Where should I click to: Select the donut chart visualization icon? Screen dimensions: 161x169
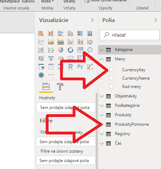[x=71, y=50]
